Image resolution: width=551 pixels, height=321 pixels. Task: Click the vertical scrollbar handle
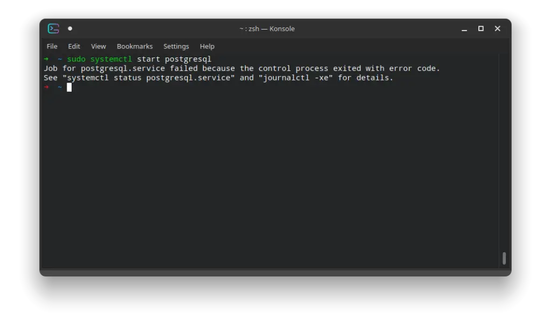tap(504, 258)
